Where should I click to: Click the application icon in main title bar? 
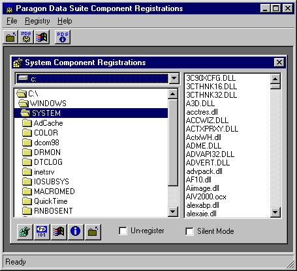click(9, 8)
